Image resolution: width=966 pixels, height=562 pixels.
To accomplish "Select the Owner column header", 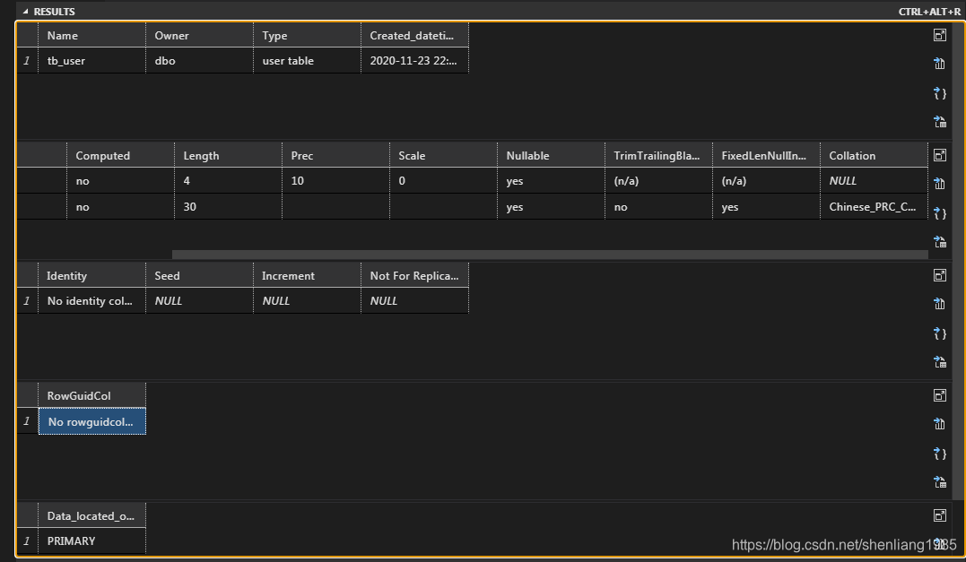I will coord(200,35).
